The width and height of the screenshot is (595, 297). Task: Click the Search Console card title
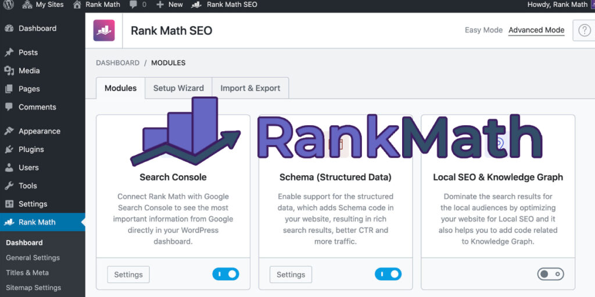pyautogui.click(x=173, y=177)
